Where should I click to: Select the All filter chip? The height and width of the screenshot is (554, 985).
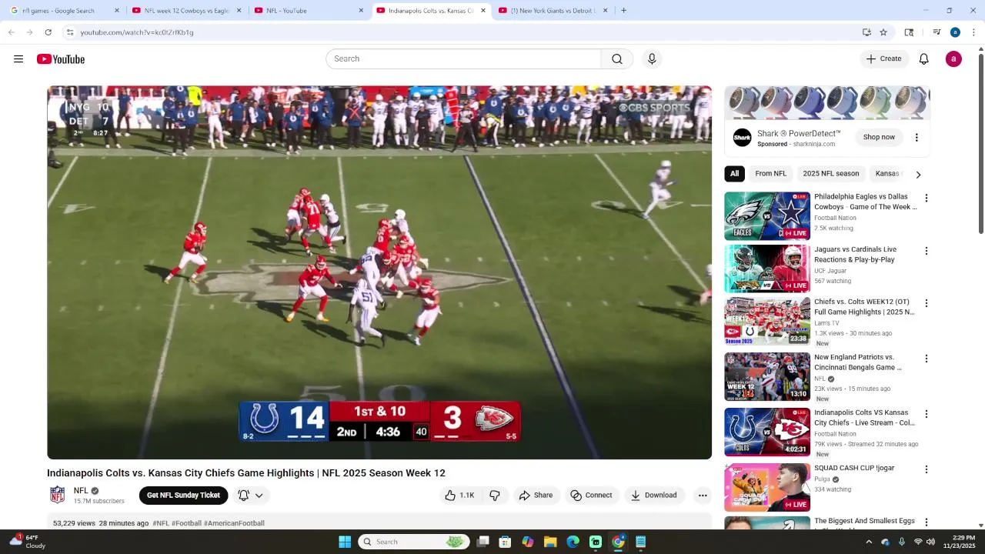pyautogui.click(x=734, y=174)
